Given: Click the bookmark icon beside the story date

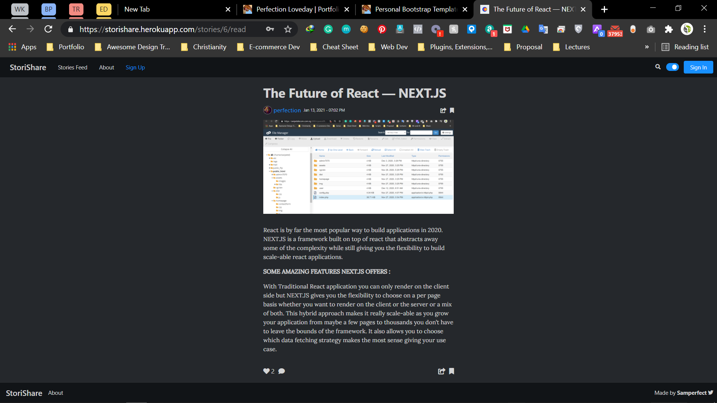Looking at the screenshot, I should (452, 110).
